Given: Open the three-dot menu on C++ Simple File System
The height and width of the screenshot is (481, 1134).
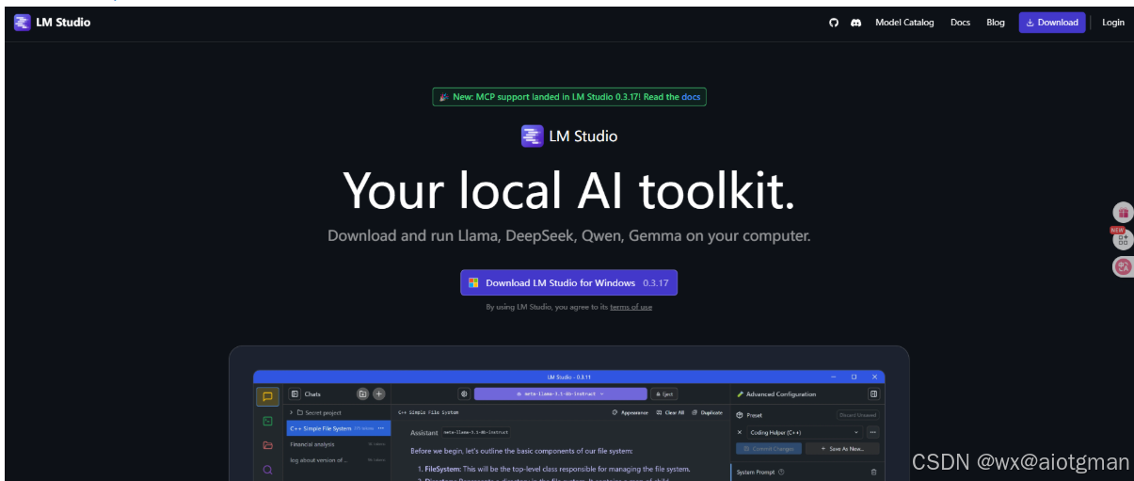Looking at the screenshot, I should click(x=381, y=428).
